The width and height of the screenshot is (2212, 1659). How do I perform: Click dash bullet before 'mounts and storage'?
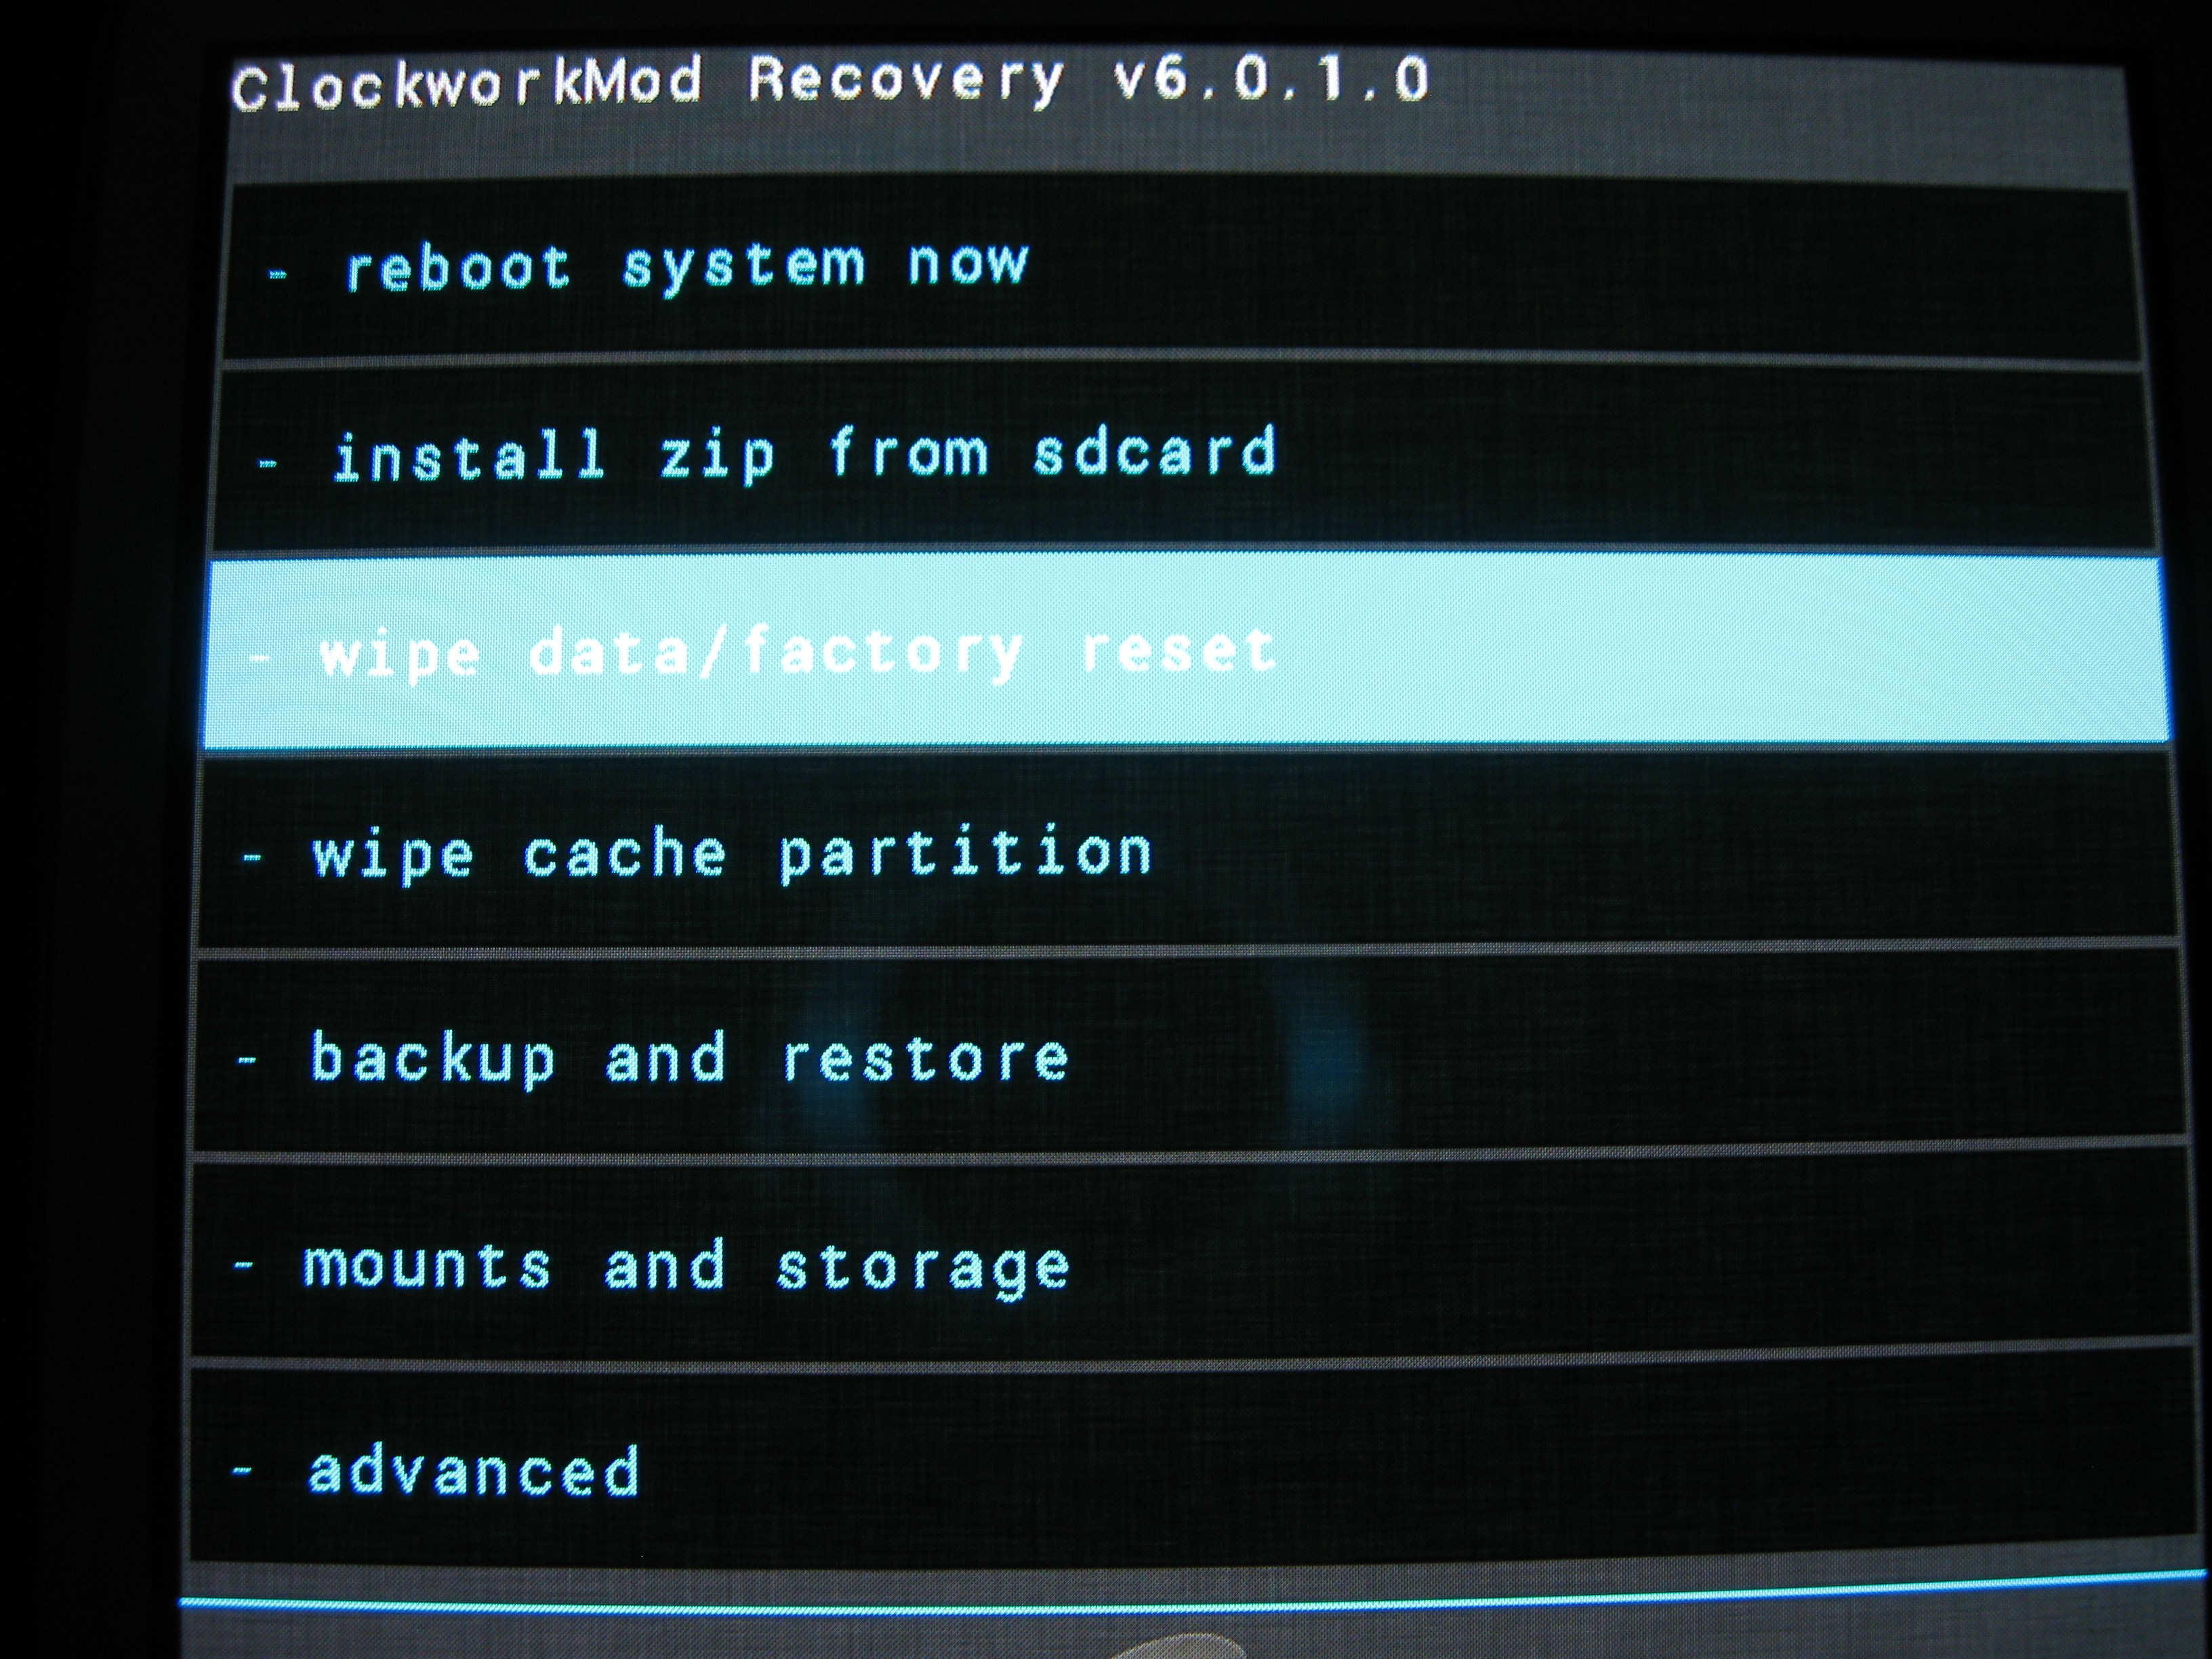tap(243, 1265)
